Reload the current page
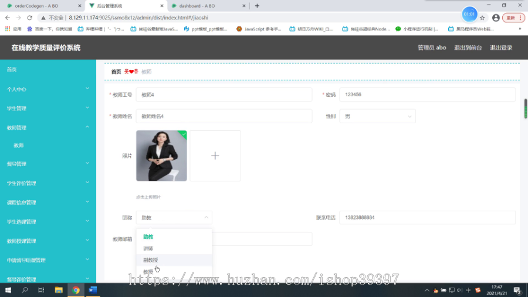 coord(30,18)
